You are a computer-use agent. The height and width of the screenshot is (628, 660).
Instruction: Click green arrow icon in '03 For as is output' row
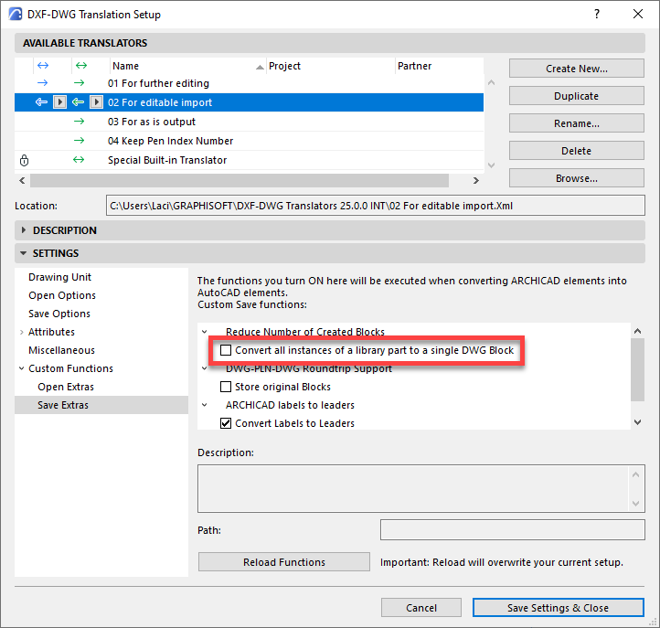[x=80, y=122]
